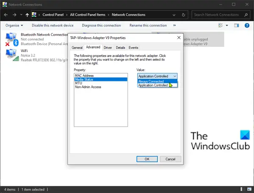Select the TAP adapter behind the dialog
Viewport: 254px width, 193px height.
coord(204,39)
